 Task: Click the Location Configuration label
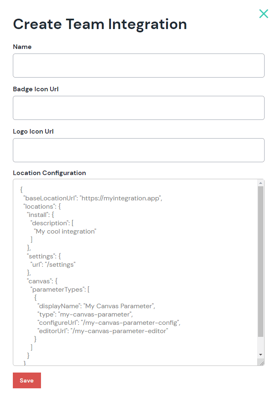pyautogui.click(x=49, y=173)
